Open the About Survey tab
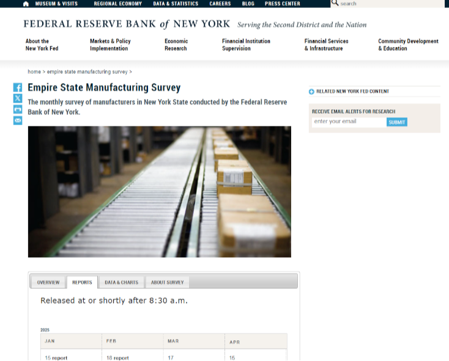Viewport: 449px width, 361px height. [167, 282]
